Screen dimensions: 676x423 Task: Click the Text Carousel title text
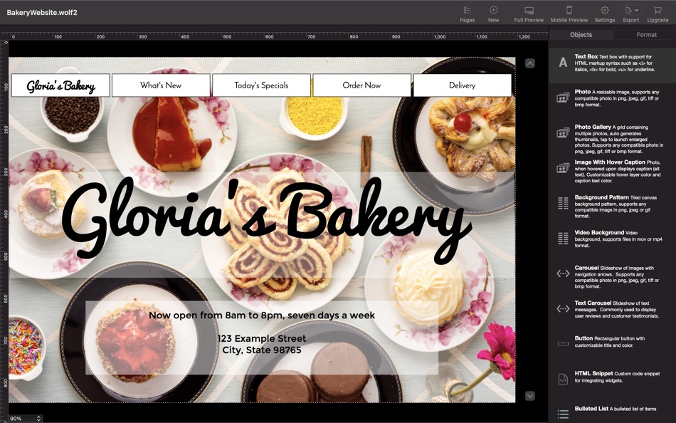(593, 303)
